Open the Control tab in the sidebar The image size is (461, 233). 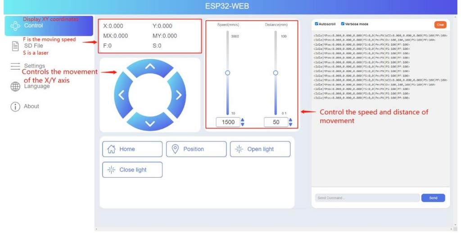click(x=49, y=26)
